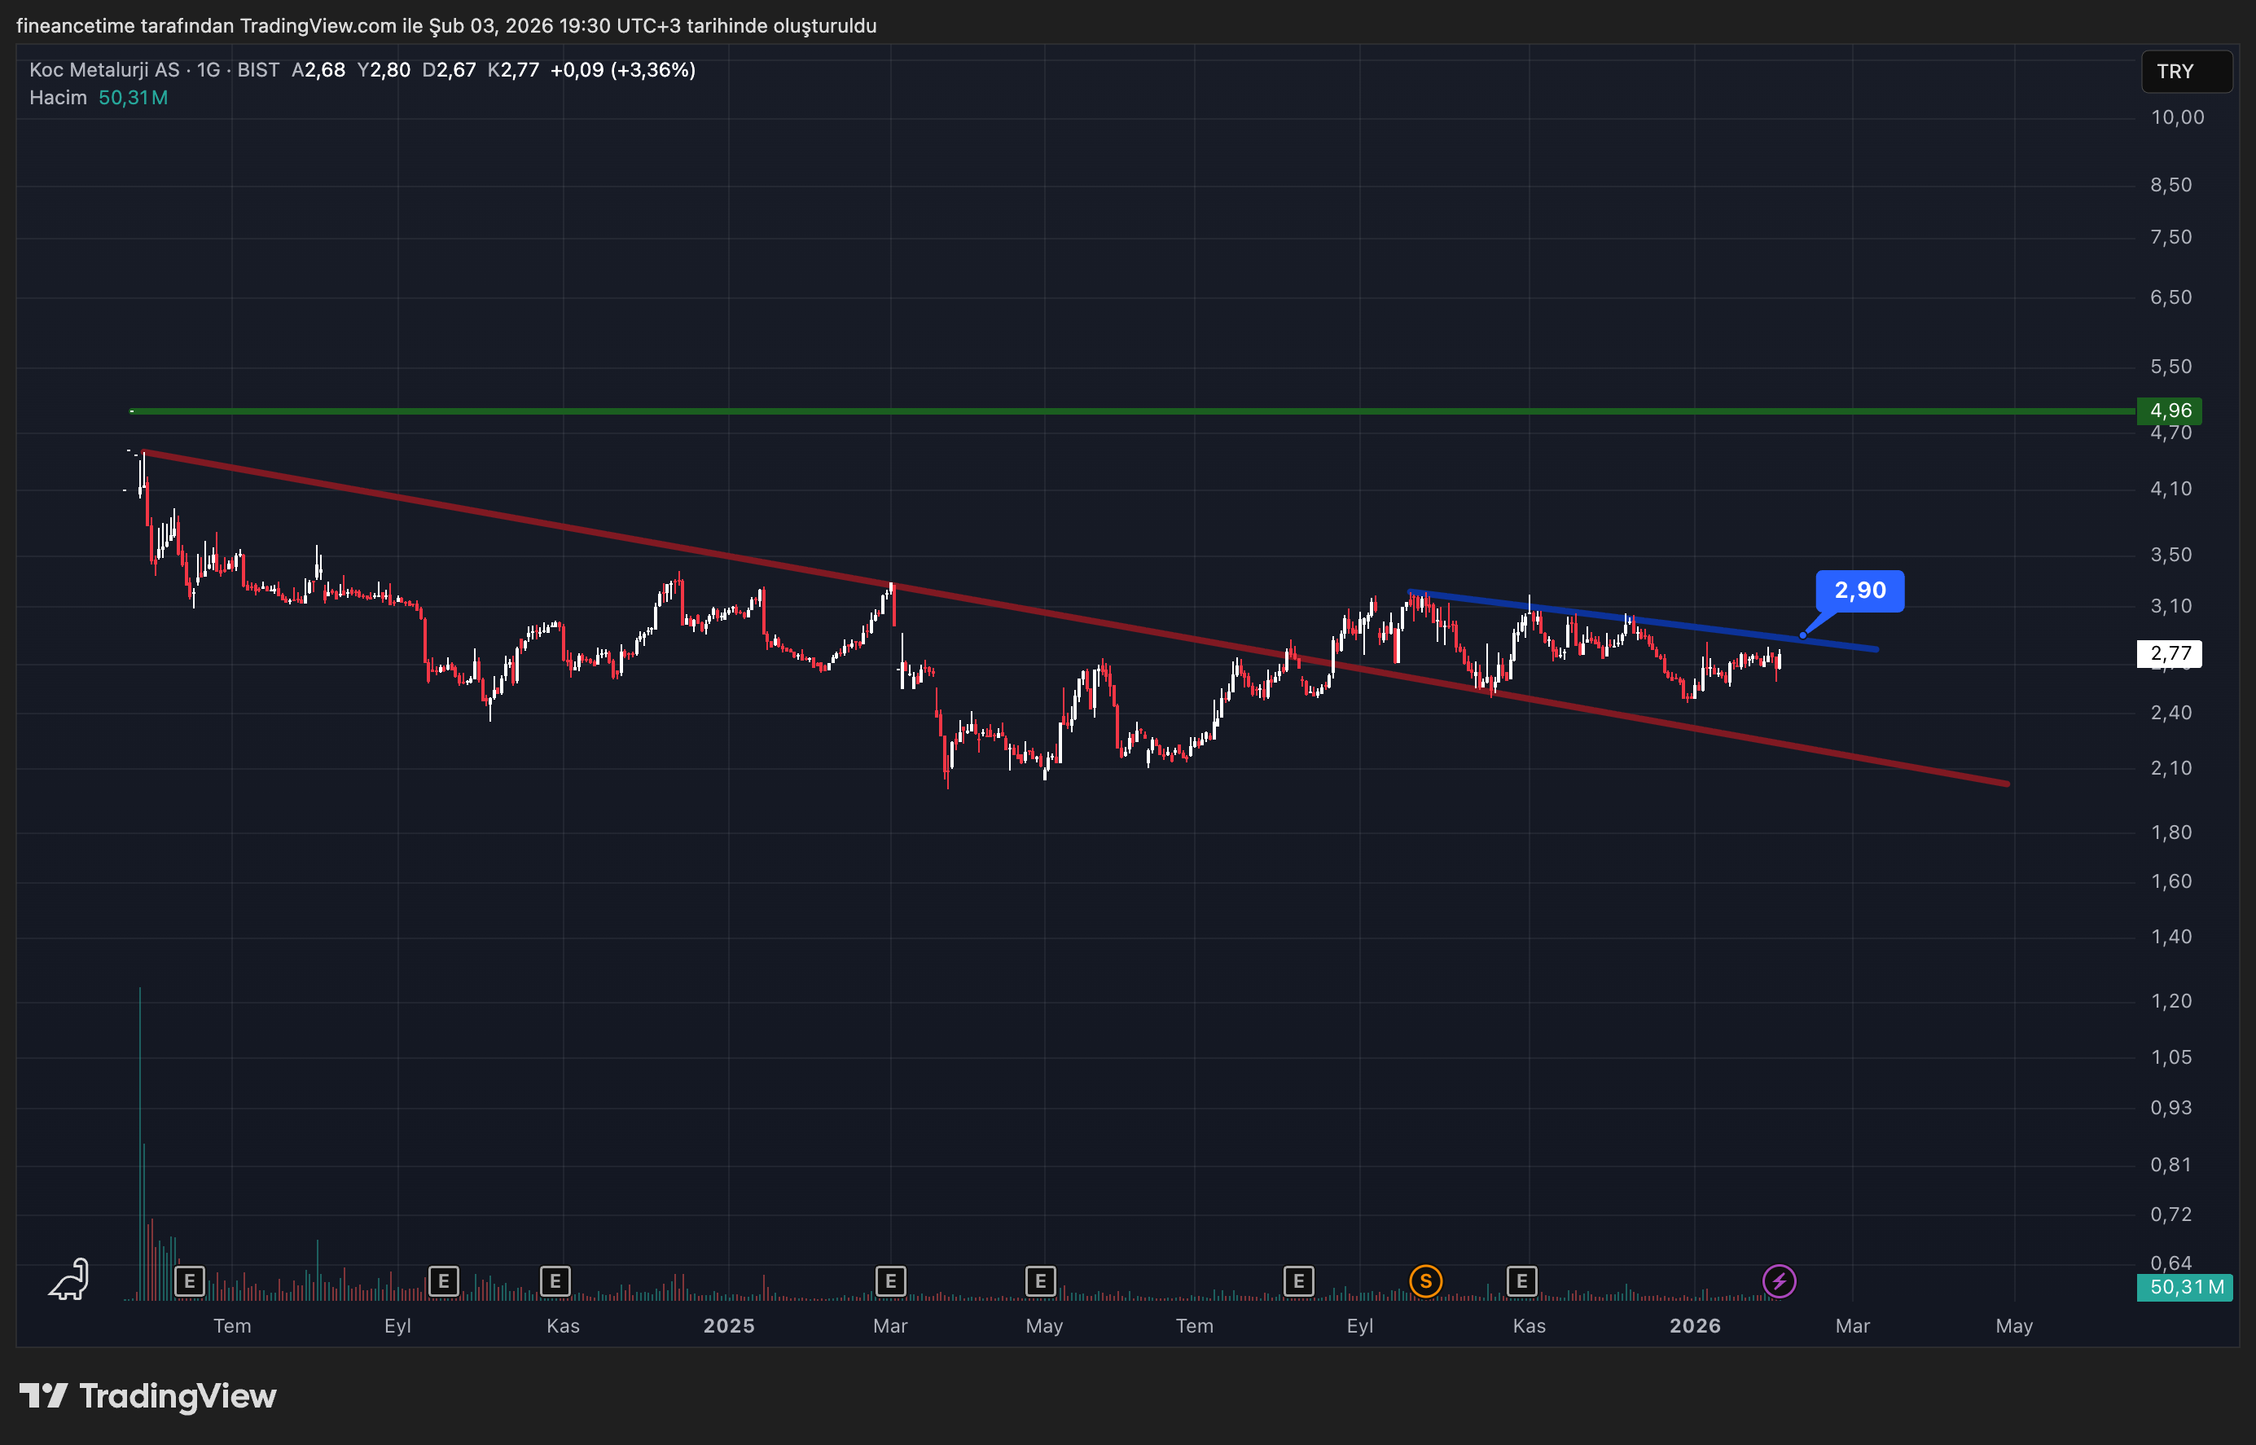Click the green 4,96 price axis label

[2170, 411]
